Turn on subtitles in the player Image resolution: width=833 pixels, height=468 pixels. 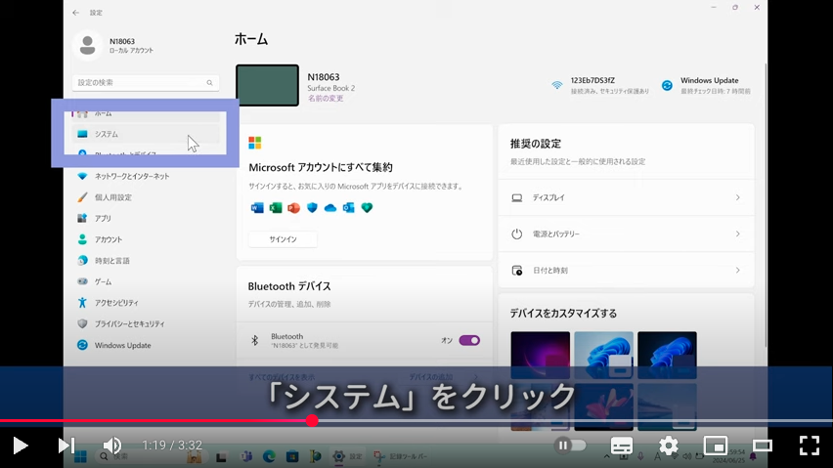pyautogui.click(x=621, y=446)
